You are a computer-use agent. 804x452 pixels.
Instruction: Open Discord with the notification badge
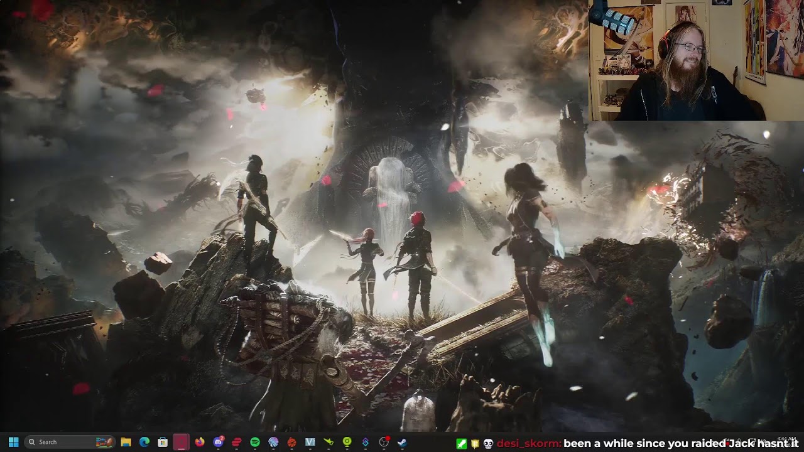pos(218,442)
